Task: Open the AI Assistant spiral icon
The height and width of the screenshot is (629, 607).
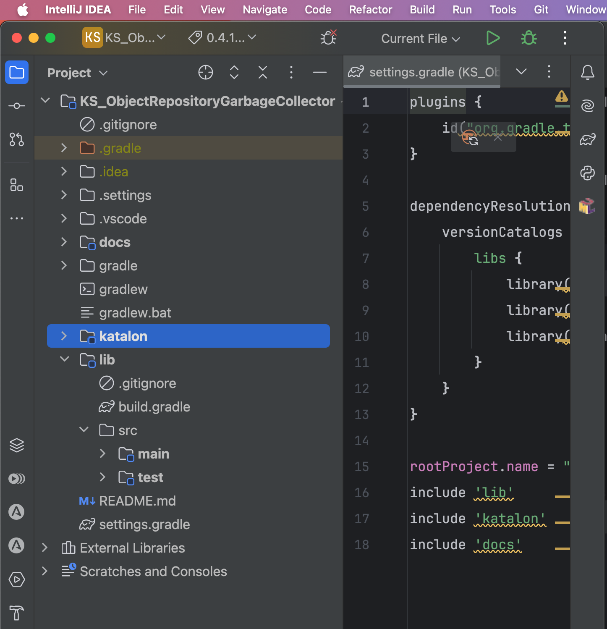Action: tap(588, 106)
